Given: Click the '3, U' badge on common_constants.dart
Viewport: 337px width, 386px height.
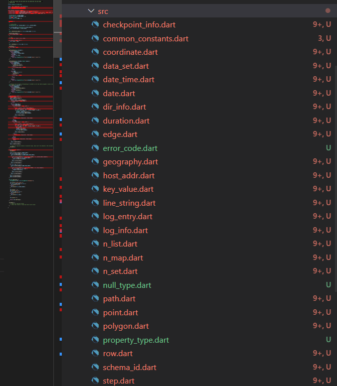Looking at the screenshot, I should [325, 38].
